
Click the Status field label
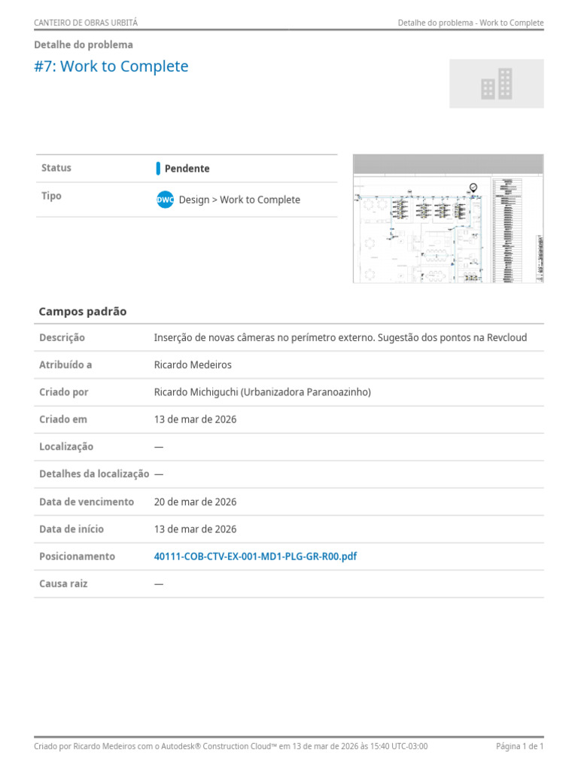point(56,168)
